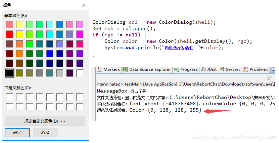Pick the pure red basic color swatch
Image resolution: width=279 pixels, height=143 pixels.
9,34
